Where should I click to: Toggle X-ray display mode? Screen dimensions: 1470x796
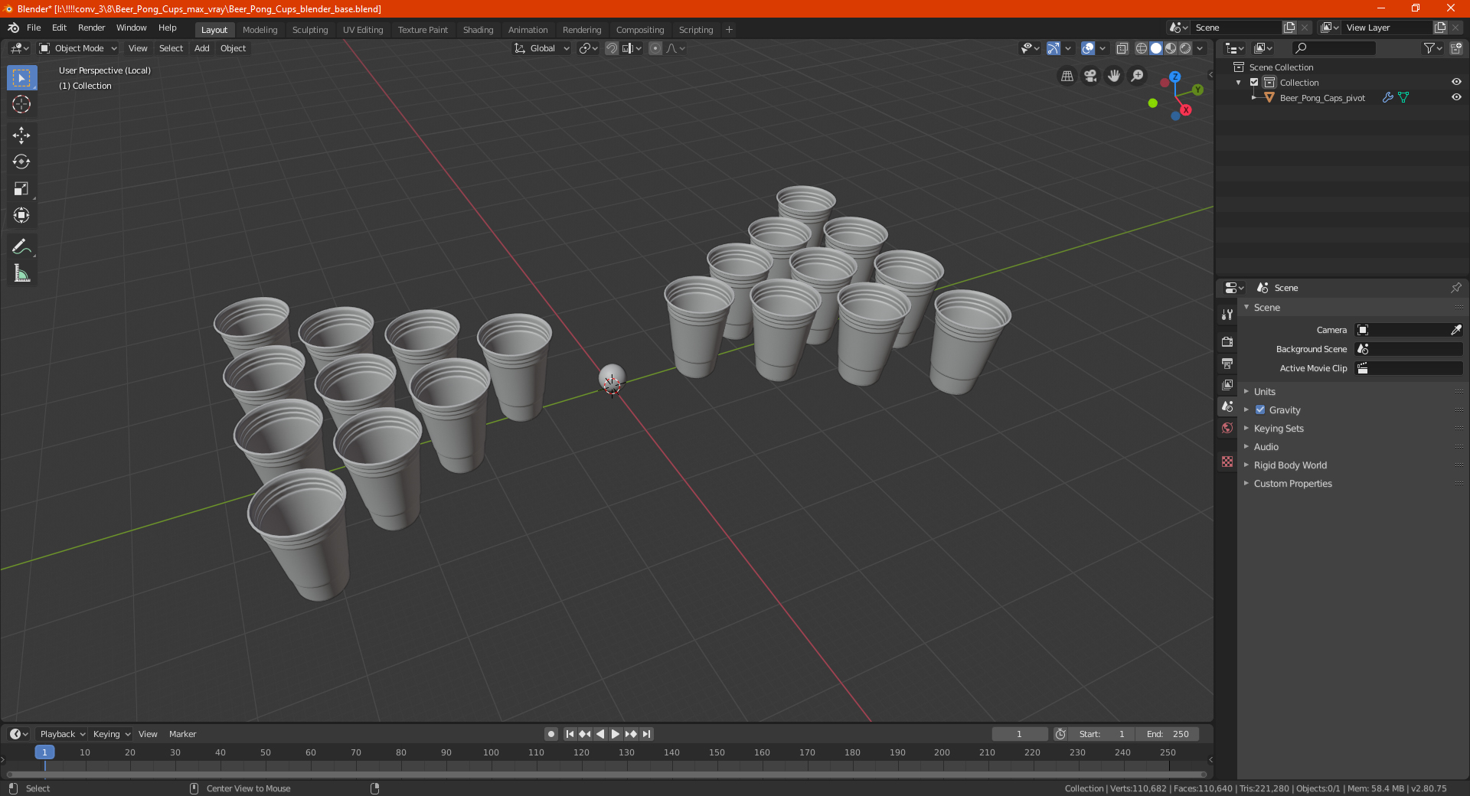[1122, 48]
